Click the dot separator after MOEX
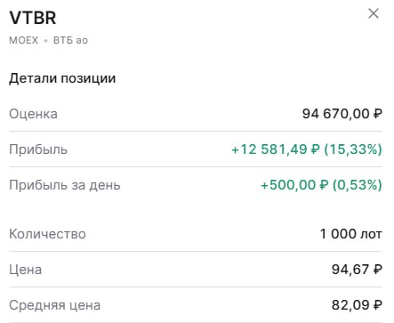394x323 pixels. coord(45,41)
